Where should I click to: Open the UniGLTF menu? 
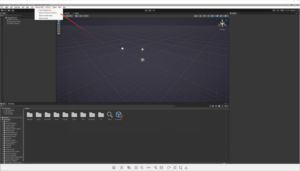[x=48, y=7]
